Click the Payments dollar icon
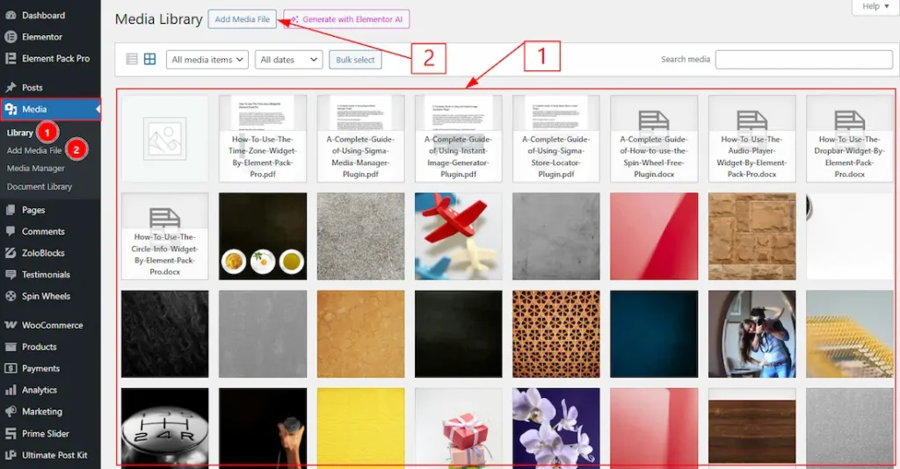 point(11,369)
